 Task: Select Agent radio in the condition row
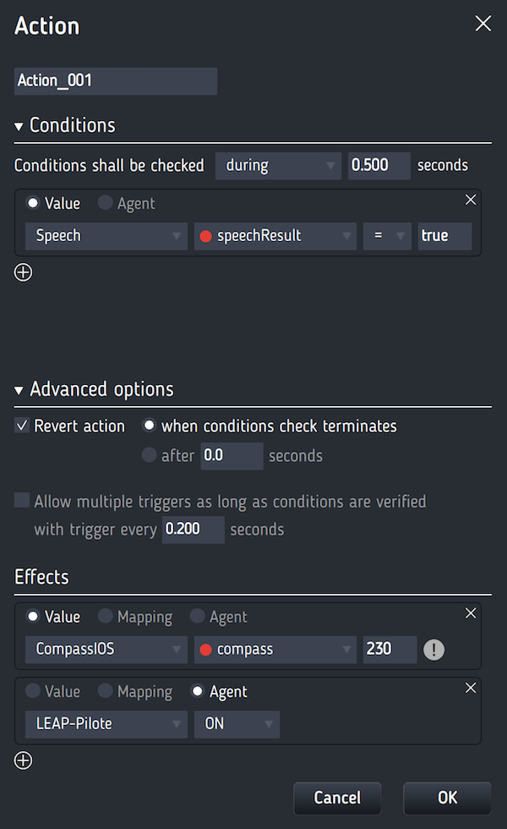coord(105,202)
